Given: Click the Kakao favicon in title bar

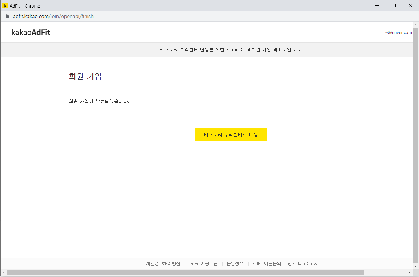Looking at the screenshot, I should [x=5, y=6].
